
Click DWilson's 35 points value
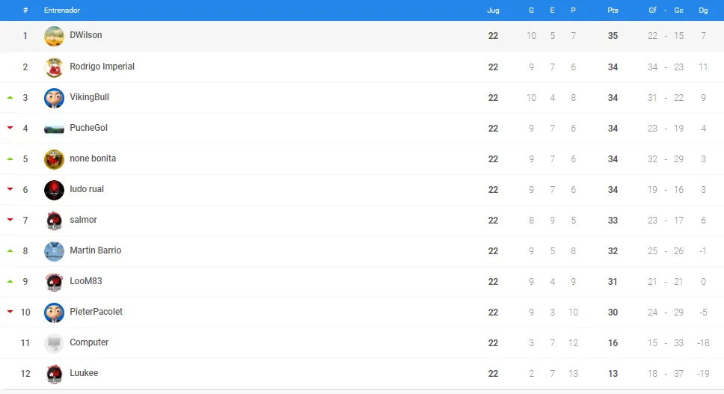[x=613, y=36]
